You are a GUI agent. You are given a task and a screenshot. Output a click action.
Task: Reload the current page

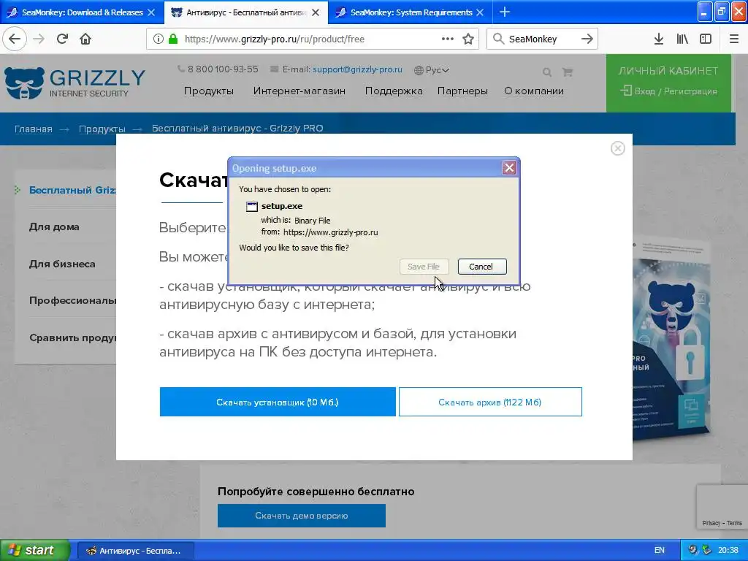[x=62, y=39]
